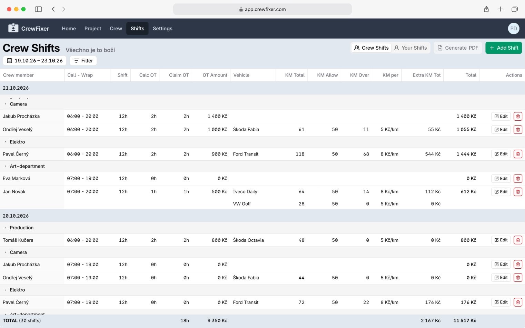
Task: Click the TOTAL (30 shifts) label
Action: [x=22, y=321]
